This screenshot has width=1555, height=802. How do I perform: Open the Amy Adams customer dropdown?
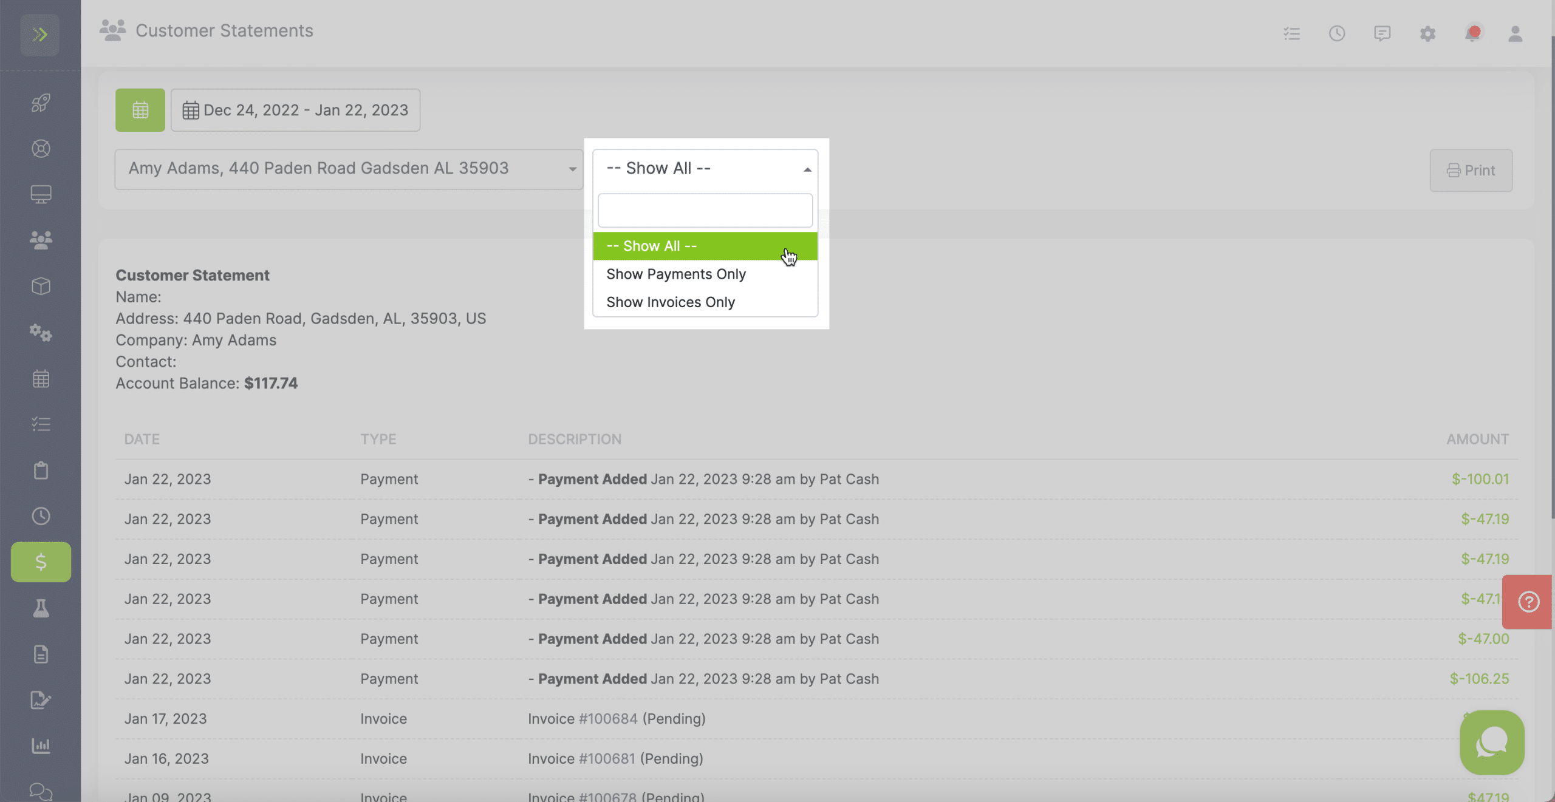tap(349, 169)
